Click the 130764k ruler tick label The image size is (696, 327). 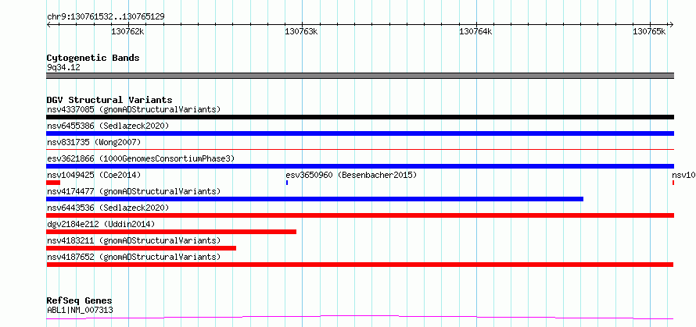pyautogui.click(x=475, y=31)
